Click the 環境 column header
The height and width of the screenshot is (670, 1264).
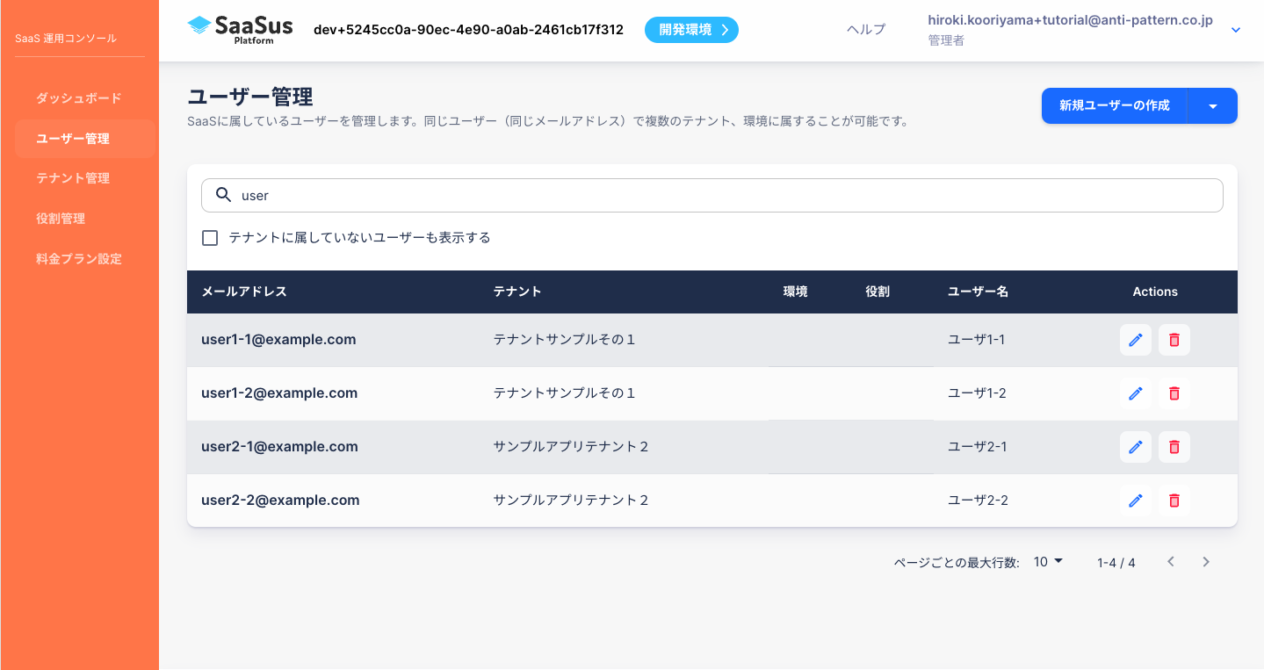pos(795,292)
